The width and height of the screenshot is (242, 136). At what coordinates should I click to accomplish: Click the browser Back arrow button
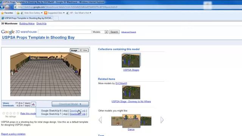coord(2,7)
